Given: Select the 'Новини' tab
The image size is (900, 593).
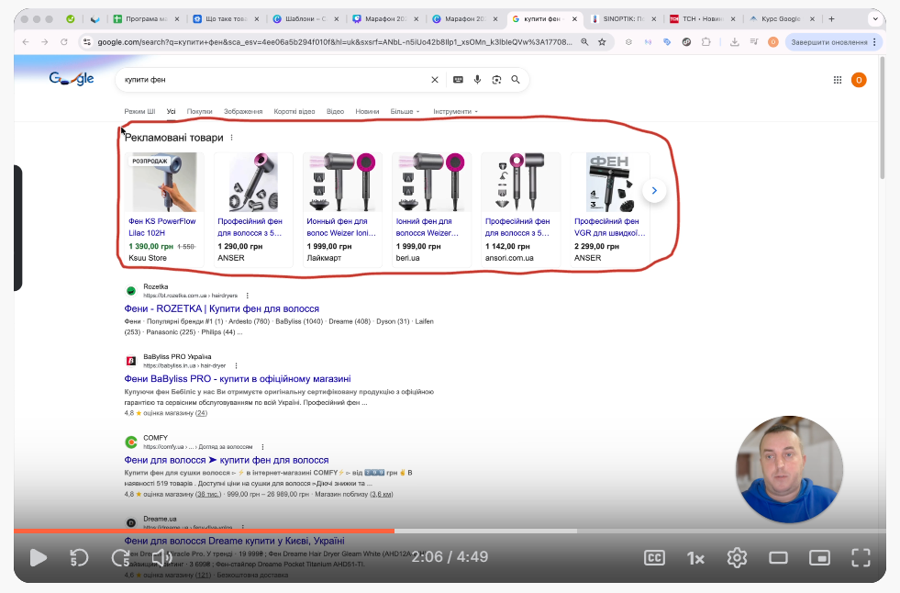Looking at the screenshot, I should click(367, 111).
